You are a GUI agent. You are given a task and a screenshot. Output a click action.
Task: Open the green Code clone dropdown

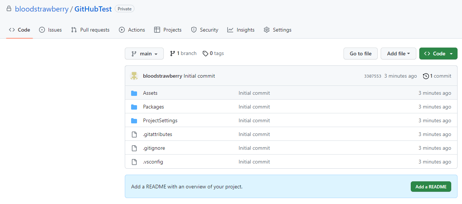[x=438, y=54]
